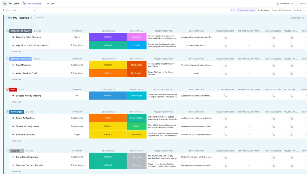Collapse the Backlog - To Review group
The height and width of the screenshot is (174, 307).
click(x=7, y=31)
